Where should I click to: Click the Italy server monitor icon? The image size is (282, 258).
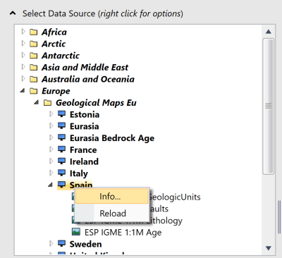click(x=61, y=173)
